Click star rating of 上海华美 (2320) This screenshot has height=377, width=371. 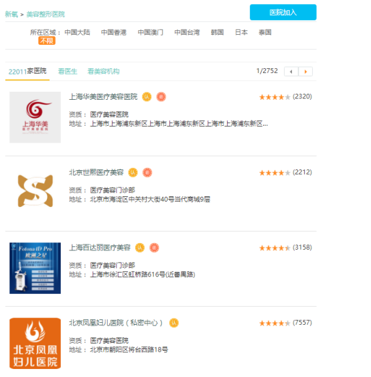(x=275, y=97)
